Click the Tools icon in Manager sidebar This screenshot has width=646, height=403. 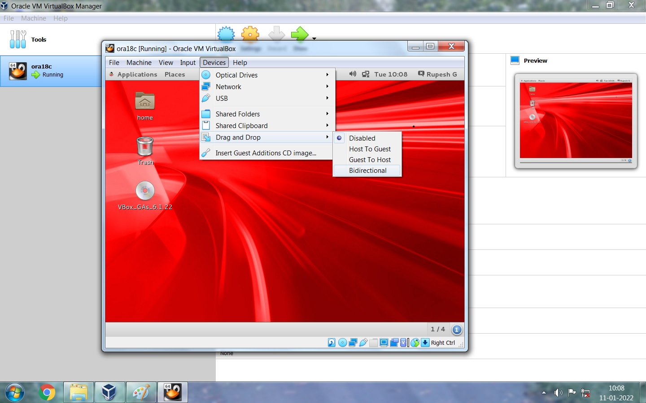click(x=18, y=39)
